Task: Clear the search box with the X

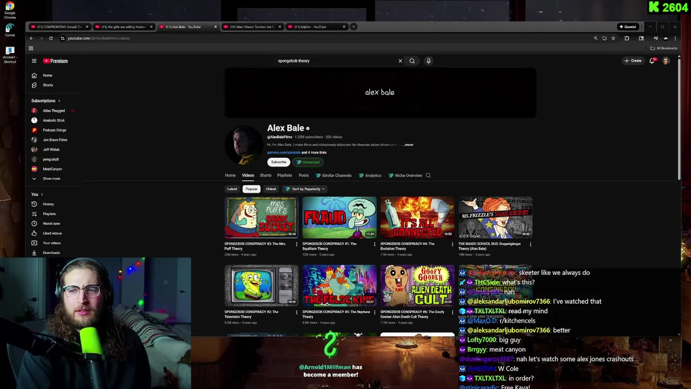Action: tap(400, 61)
